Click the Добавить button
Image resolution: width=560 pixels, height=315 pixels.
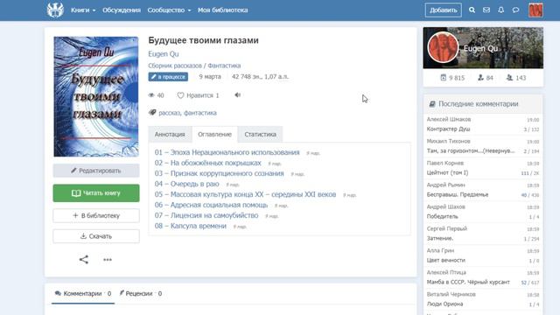(x=444, y=10)
